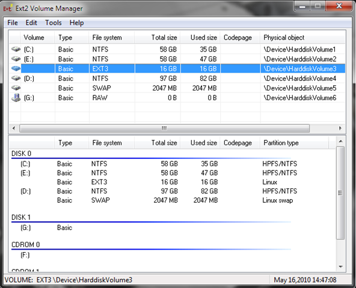Image resolution: width=356 pixels, height=288 pixels.
Task: Click the top list File system column header
Action: coord(111,37)
